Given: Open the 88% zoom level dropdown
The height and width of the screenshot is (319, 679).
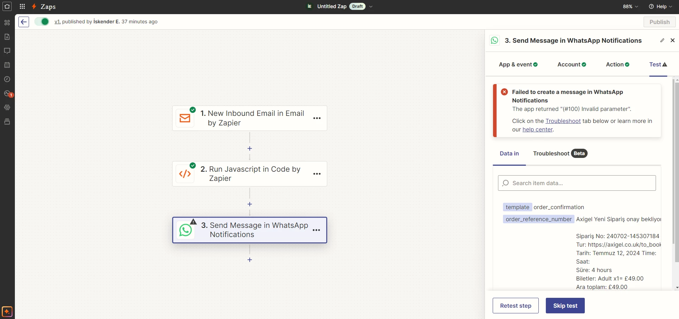Looking at the screenshot, I should coord(630,6).
